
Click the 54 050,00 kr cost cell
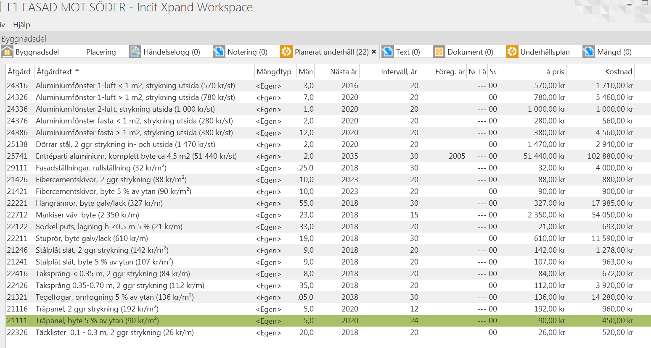(612, 215)
